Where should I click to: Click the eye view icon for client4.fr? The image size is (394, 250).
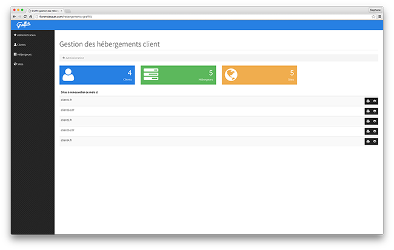tap(375, 141)
